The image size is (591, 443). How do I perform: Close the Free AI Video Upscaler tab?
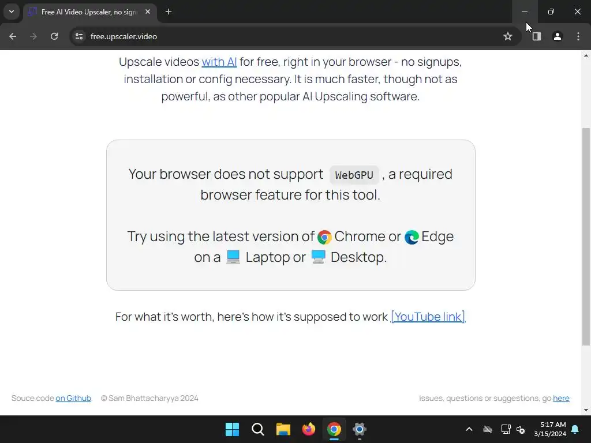(x=148, y=12)
